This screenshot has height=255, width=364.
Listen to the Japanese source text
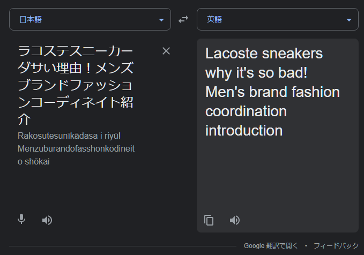pyautogui.click(x=47, y=220)
